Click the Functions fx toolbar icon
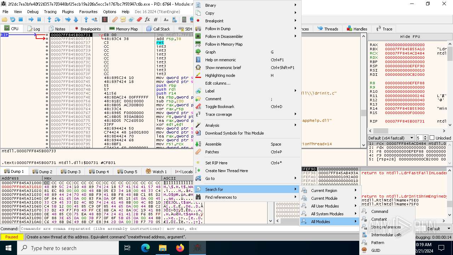453x255 pixels. [147, 19]
